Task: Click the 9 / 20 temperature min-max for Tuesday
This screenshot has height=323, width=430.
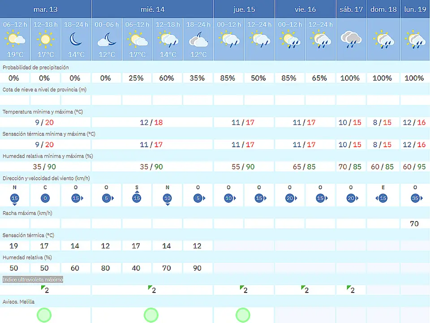Action: coord(44,122)
